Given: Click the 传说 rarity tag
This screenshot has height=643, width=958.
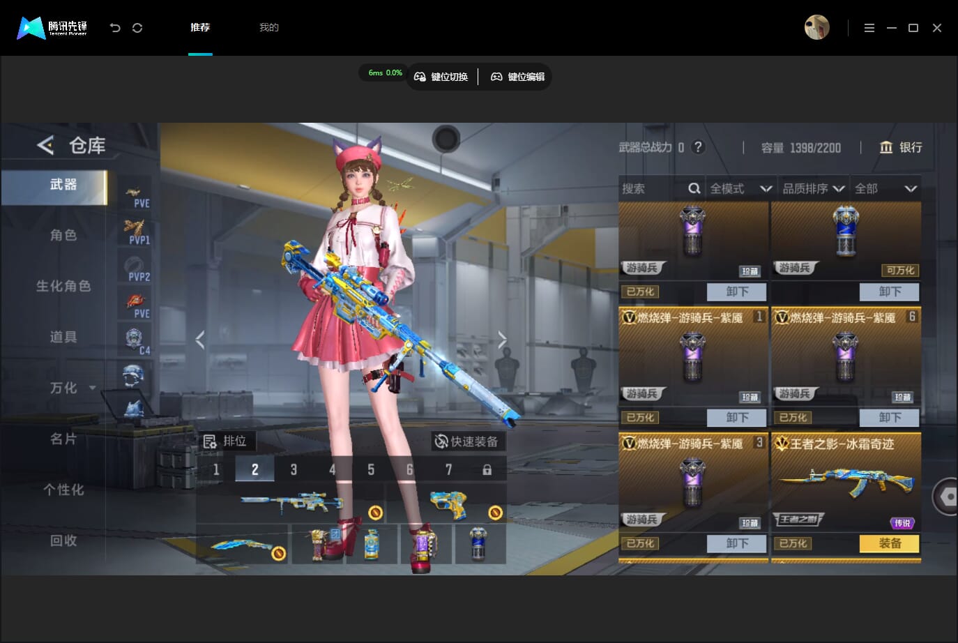Looking at the screenshot, I should point(902,522).
